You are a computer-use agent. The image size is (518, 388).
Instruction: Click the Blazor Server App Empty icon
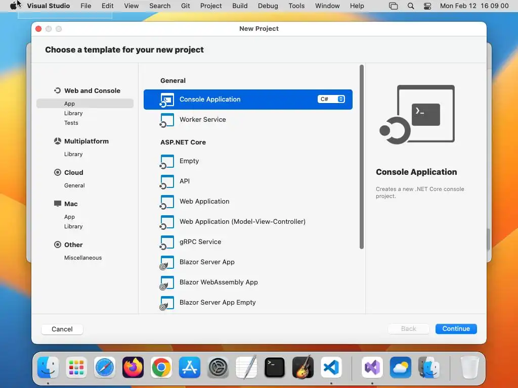(167, 303)
